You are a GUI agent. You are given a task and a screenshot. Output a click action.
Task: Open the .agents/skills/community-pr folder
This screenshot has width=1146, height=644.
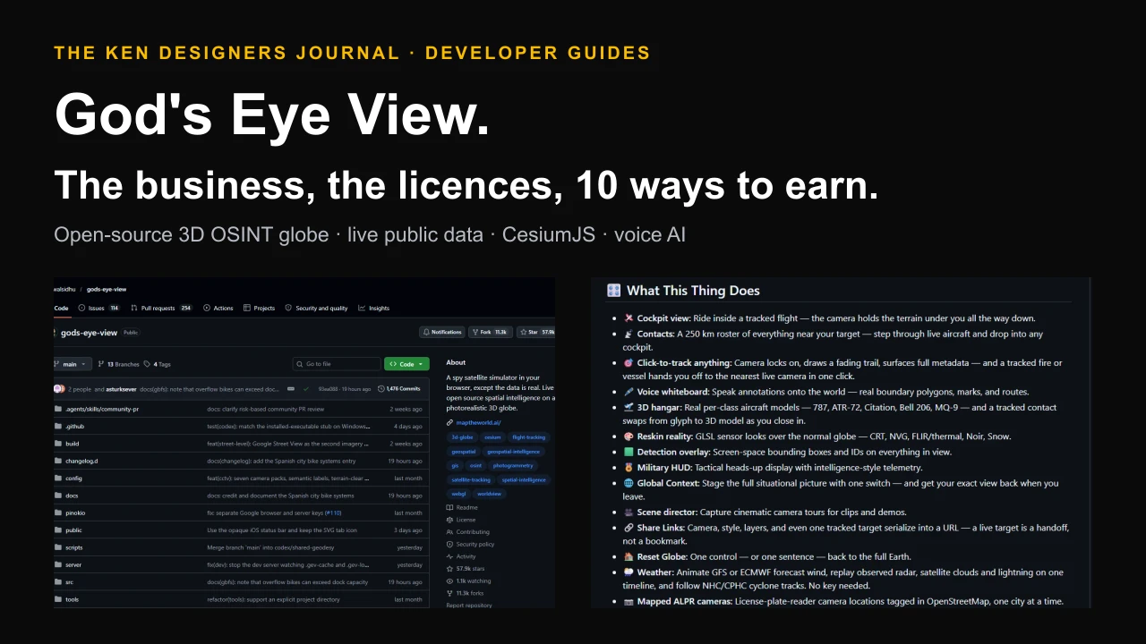[102, 409]
